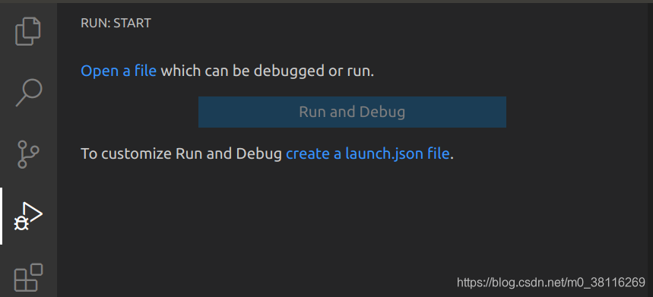653x297 pixels.
Task: Click the "which can be debugged or run" text
Action: coord(266,71)
